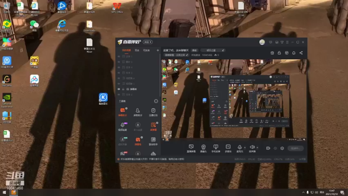Switch to the third scene tab
The height and width of the screenshot is (196, 348).
146,50
